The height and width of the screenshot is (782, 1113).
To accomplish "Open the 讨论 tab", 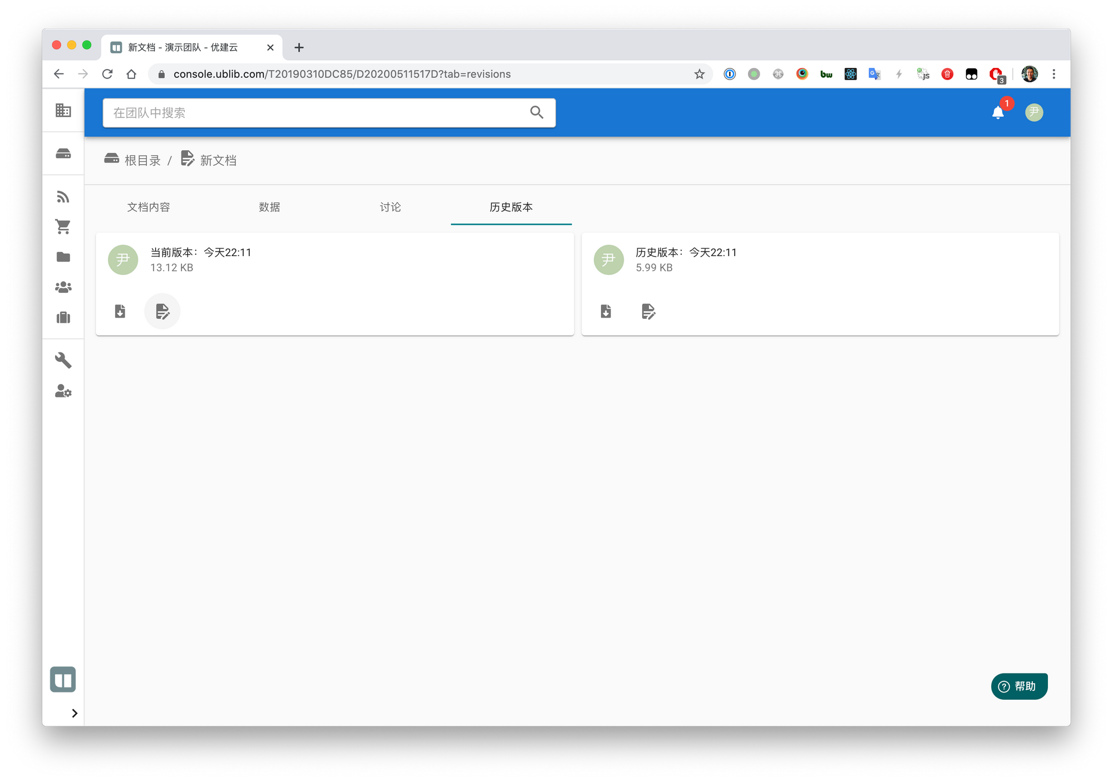I will click(x=390, y=207).
